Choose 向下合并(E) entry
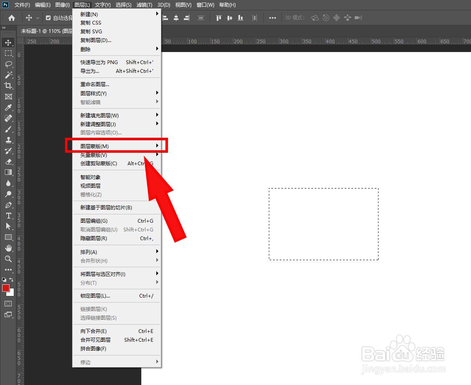 (x=117, y=331)
